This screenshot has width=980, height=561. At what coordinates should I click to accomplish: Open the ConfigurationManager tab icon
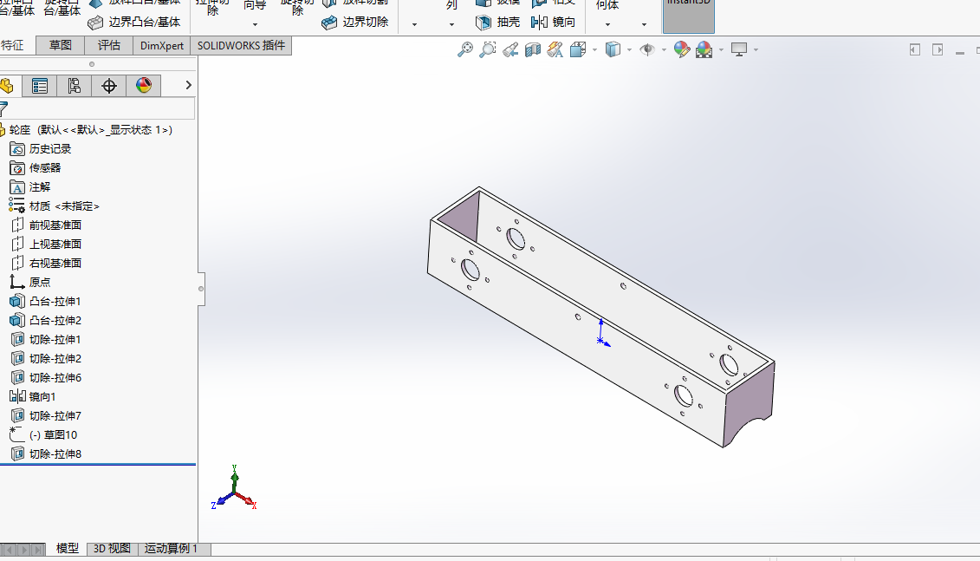74,85
